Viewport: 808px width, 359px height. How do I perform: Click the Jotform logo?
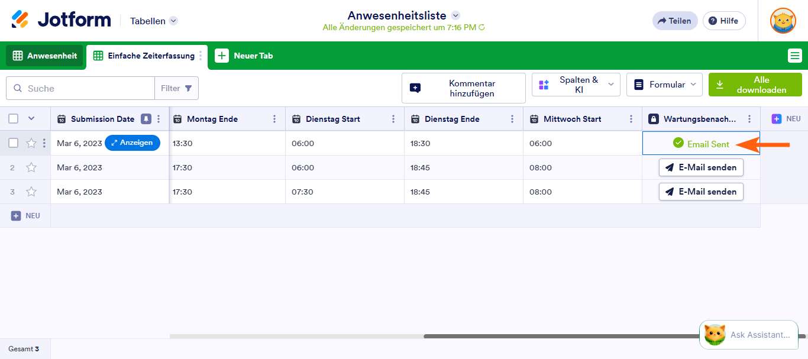[61, 20]
